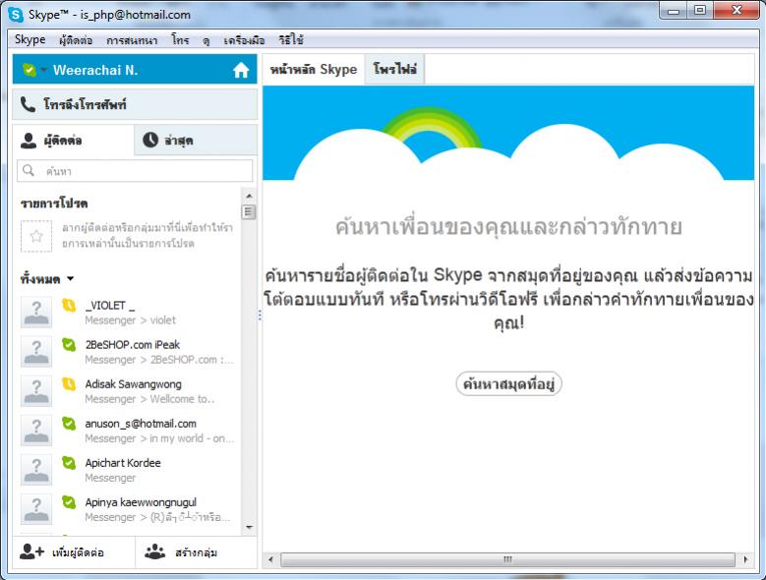Click the avatar of 2BeSHOP.com iPeak
The width and height of the screenshot is (766, 580).
(36, 352)
